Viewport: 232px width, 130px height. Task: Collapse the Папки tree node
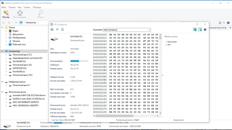(2, 27)
